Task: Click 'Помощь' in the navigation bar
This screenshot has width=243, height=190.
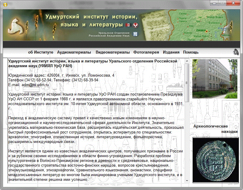Action: click(x=191, y=52)
